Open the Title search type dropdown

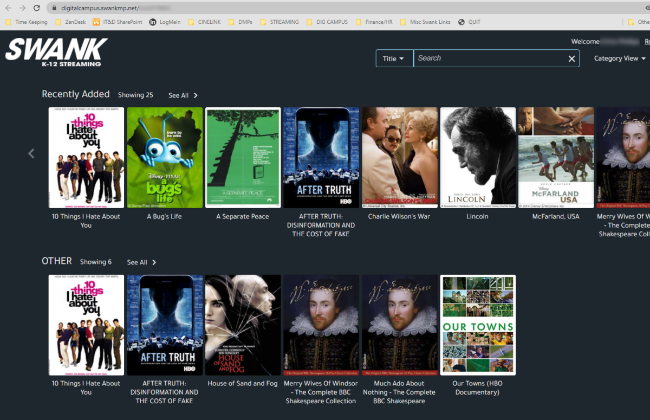point(394,59)
